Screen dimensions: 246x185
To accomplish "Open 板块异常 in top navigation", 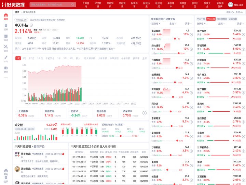I will tap(134, 5).
